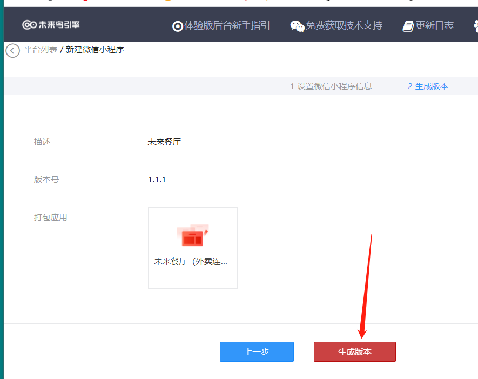Image resolution: width=478 pixels, height=379 pixels.
Task: Click the card title 未来餐厅（外卖连...
Action: point(191,261)
